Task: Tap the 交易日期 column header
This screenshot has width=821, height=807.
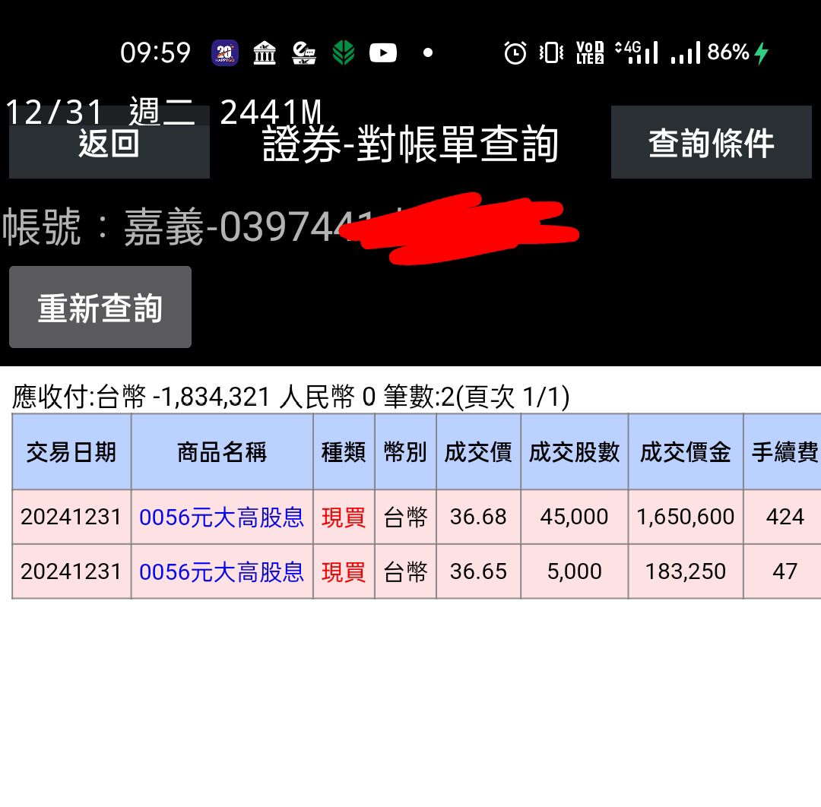Action: tap(71, 452)
